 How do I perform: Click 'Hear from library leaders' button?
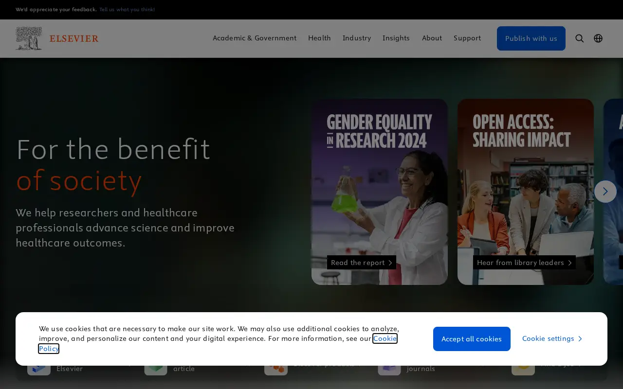(x=524, y=263)
